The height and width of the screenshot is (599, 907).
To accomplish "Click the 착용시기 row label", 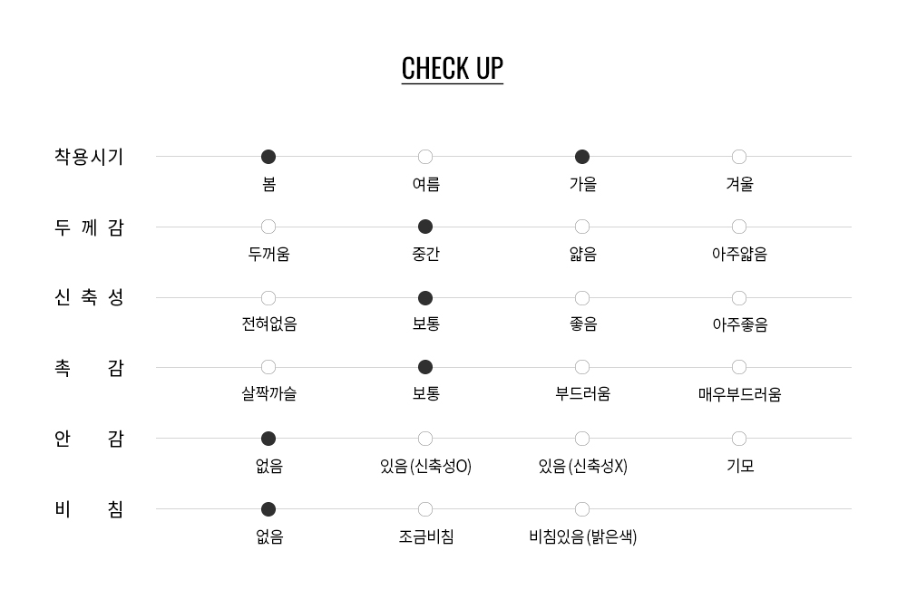I will coord(89,157).
